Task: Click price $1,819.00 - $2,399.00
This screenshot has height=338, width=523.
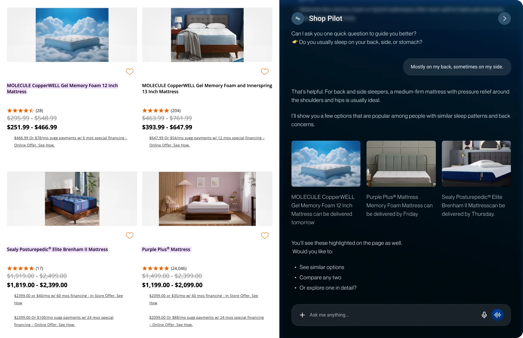Action: coord(37,285)
